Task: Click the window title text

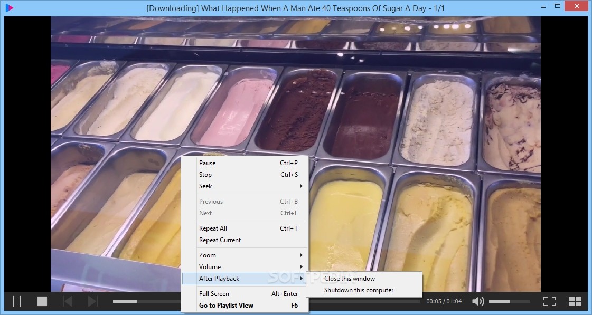Action: (296, 8)
